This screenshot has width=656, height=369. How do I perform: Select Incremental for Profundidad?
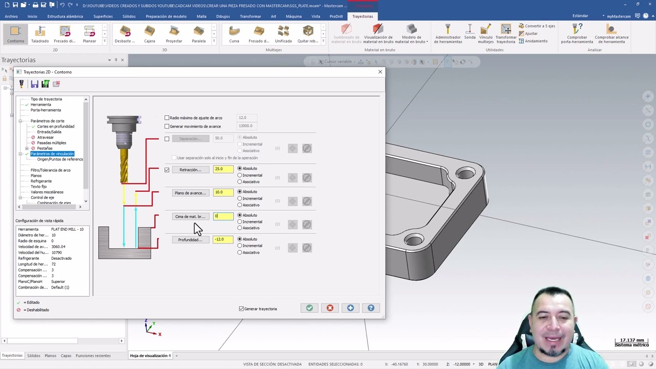click(239, 246)
